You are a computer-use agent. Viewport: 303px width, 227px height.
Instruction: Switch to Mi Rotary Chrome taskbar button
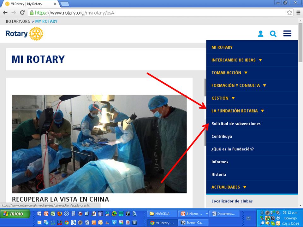pos(162,223)
